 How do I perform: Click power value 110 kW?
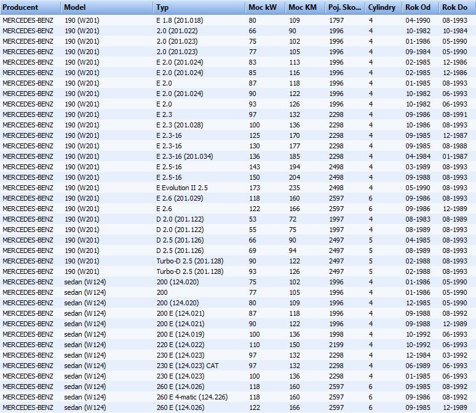[255, 345]
